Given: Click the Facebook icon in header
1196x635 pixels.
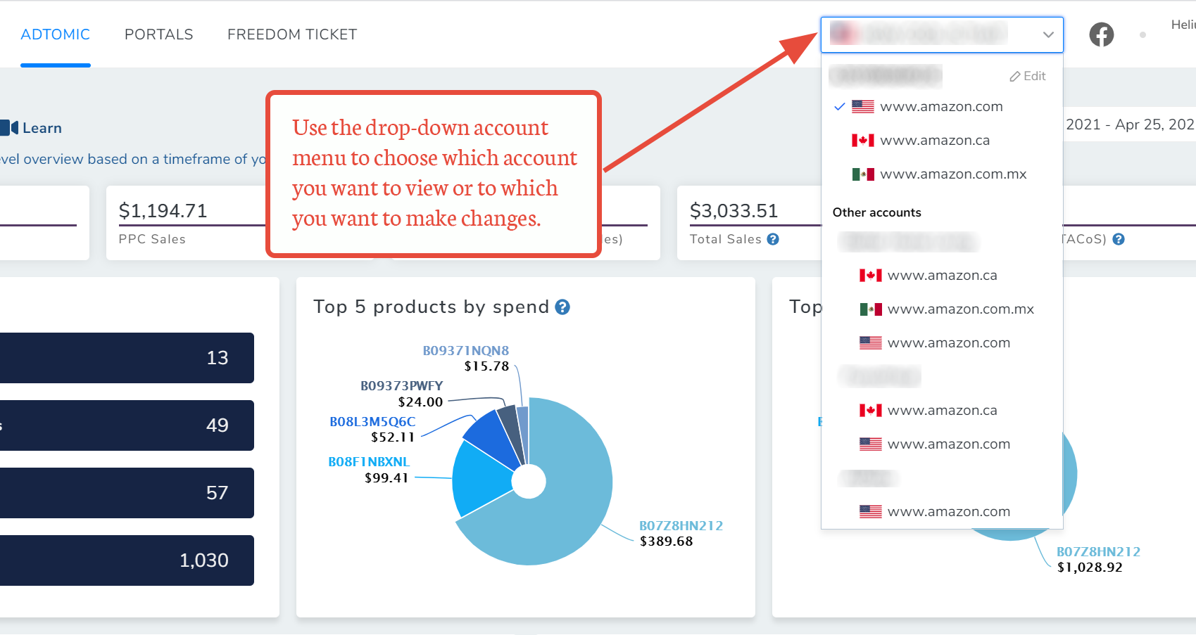Looking at the screenshot, I should coord(1101,34).
